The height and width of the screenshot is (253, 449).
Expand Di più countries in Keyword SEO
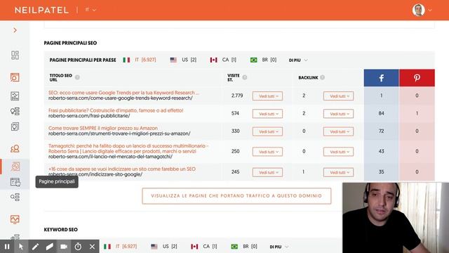[x=279, y=247]
